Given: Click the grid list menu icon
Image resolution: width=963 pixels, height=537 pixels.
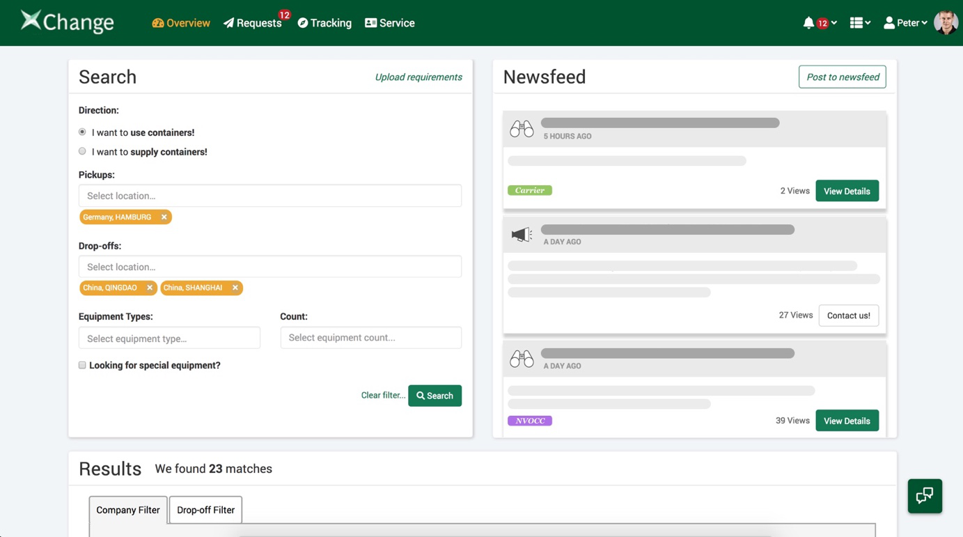Looking at the screenshot, I should click(x=860, y=23).
